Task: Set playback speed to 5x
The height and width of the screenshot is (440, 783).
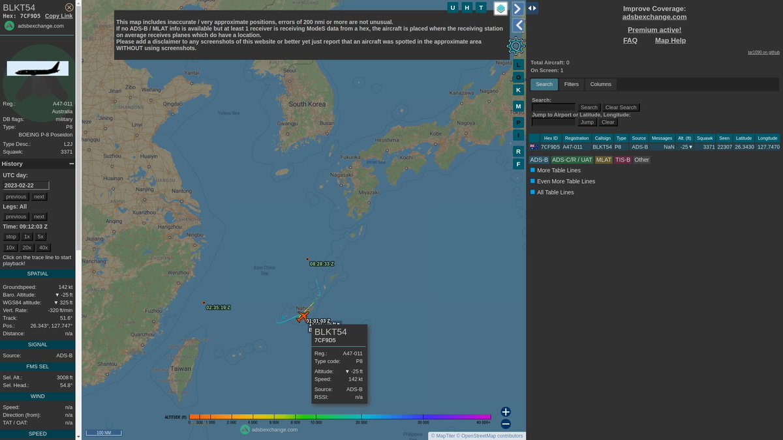Action: [x=40, y=237]
